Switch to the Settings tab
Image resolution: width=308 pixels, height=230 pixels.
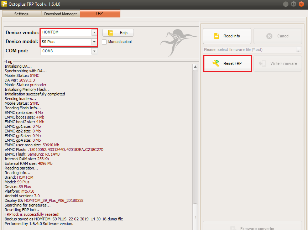[21, 14]
